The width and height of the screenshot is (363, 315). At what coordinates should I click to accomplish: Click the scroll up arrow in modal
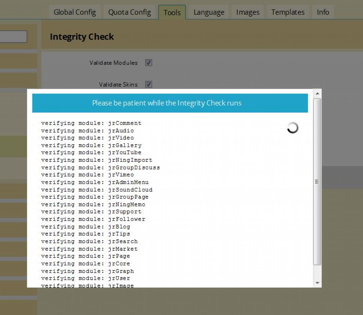(317, 93)
